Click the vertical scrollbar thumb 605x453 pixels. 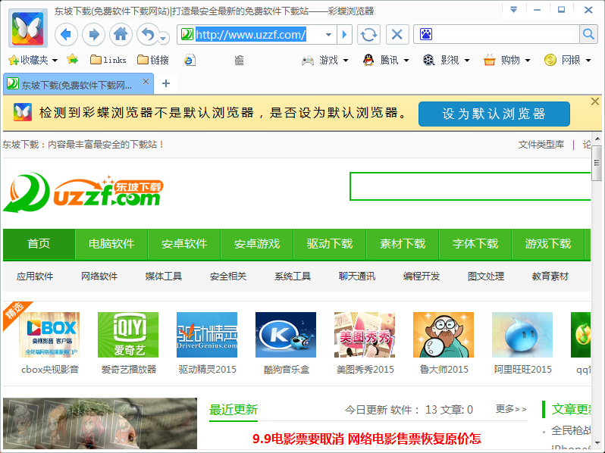tap(597, 163)
